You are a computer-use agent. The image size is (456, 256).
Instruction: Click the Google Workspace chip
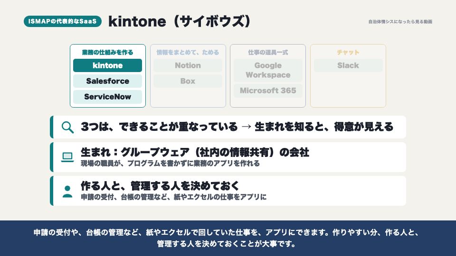click(x=268, y=70)
